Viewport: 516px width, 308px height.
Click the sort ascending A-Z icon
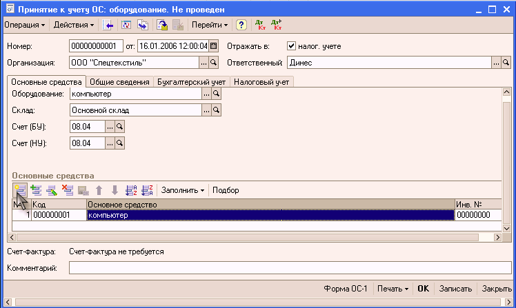[131, 190]
